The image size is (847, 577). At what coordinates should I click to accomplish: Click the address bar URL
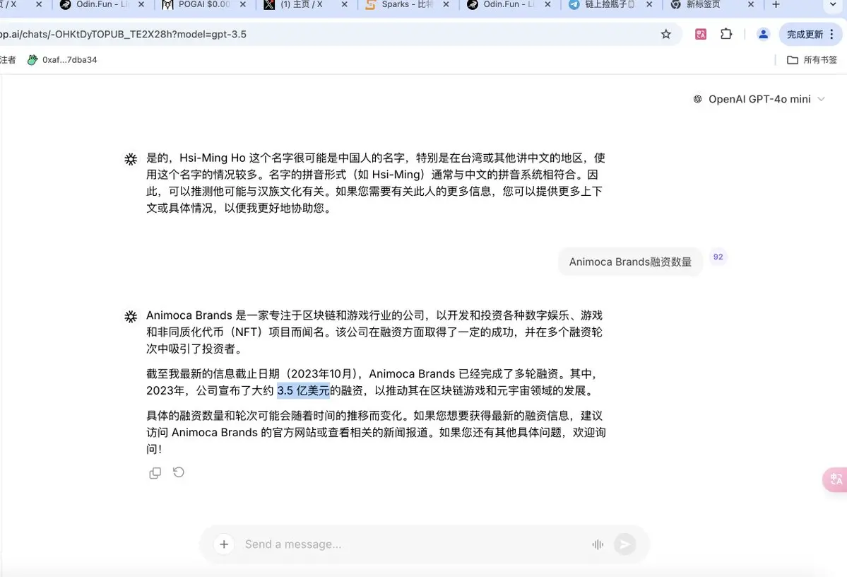123,34
